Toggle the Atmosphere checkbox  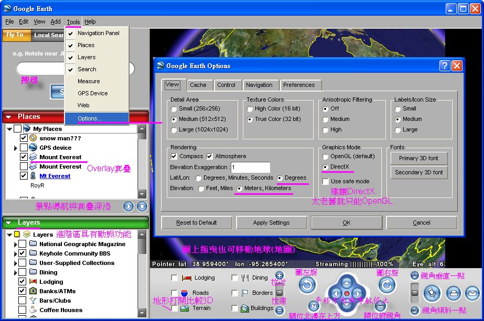[x=210, y=157]
